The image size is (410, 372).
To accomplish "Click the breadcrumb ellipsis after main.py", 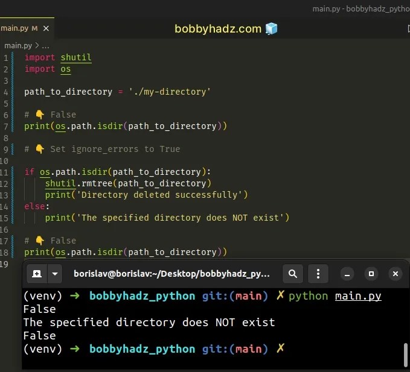I will click(45, 46).
